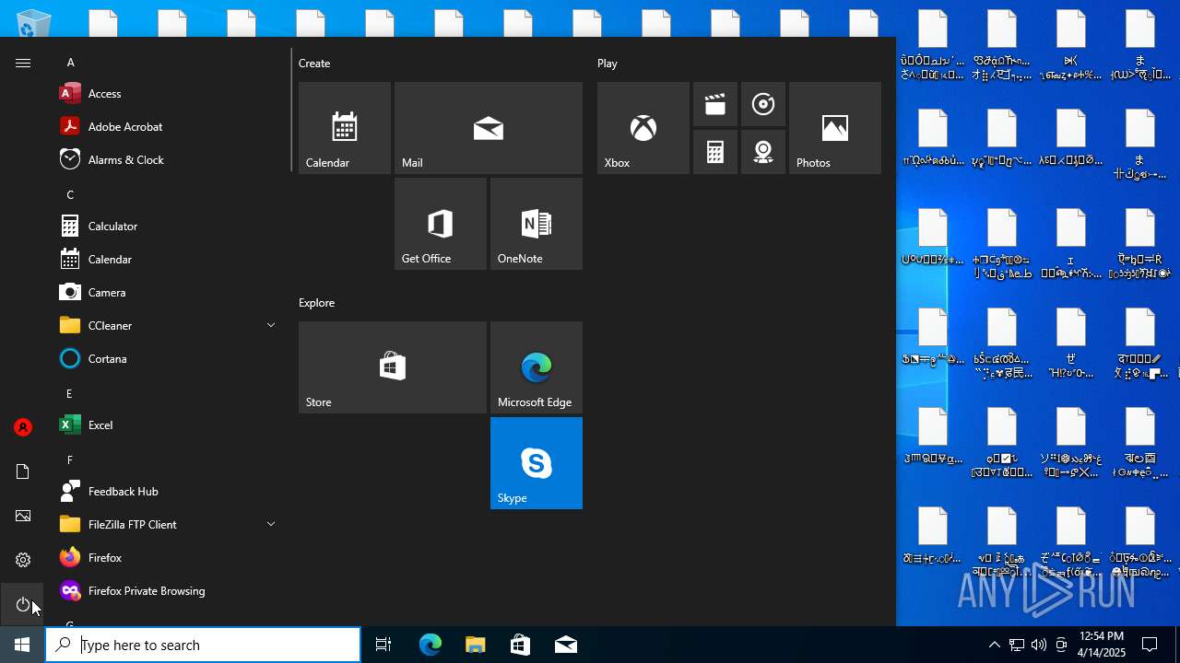Open small Camera tile in Play group

coord(763,152)
